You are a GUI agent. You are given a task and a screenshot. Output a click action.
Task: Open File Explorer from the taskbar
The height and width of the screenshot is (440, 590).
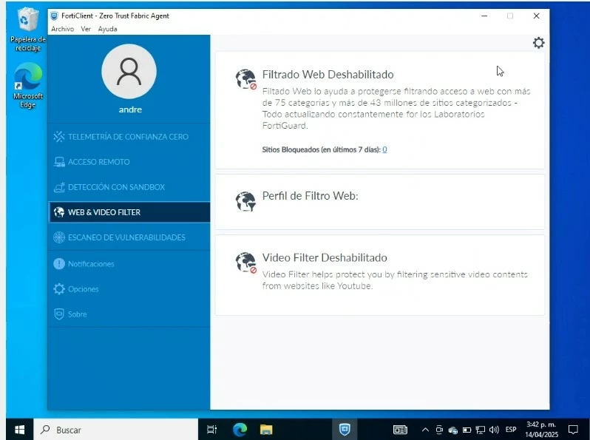click(x=266, y=430)
